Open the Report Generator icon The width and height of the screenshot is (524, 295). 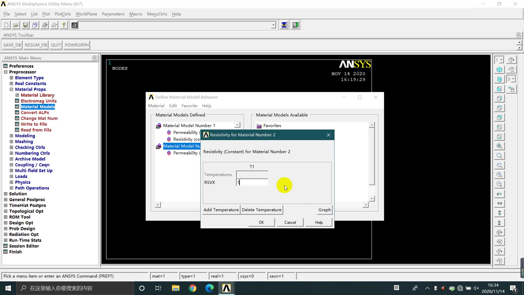point(54,25)
